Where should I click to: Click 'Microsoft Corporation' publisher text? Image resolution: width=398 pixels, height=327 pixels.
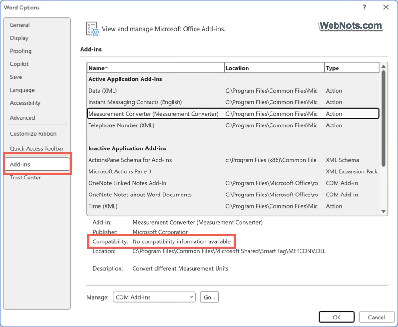click(x=160, y=232)
